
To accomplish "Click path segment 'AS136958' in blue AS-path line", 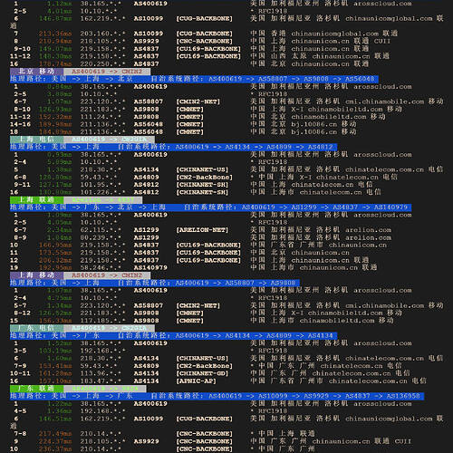I will coord(403,396).
